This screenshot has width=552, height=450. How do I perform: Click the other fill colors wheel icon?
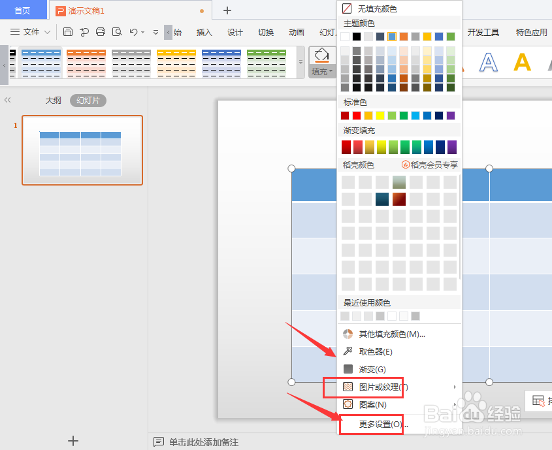click(348, 334)
